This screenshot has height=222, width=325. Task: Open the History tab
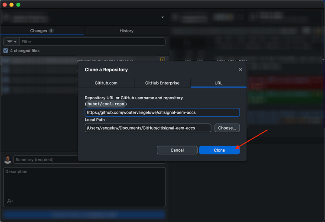[127, 31]
